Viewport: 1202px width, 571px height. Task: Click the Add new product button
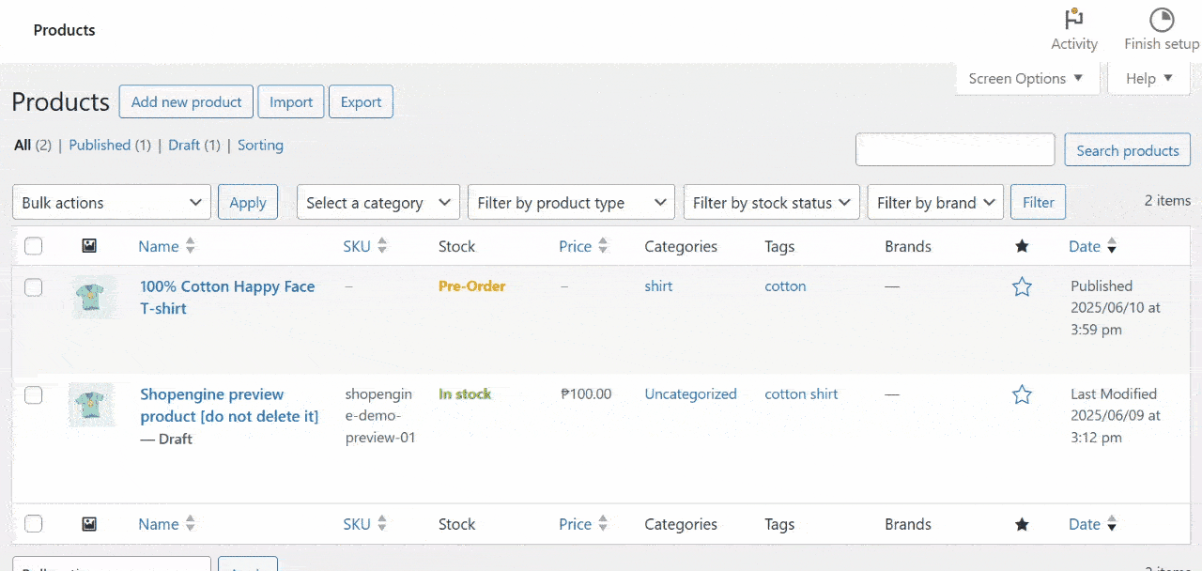[x=186, y=102]
